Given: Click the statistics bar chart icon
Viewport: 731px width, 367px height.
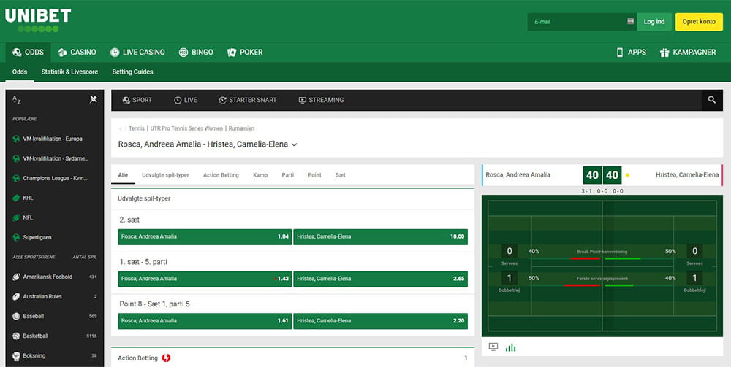Looking at the screenshot, I should coord(511,347).
